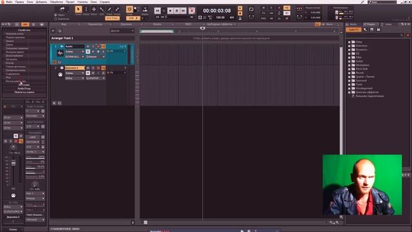The height and width of the screenshot is (232, 412).
Task: Mute the Audio track 1
Action: [88, 46]
